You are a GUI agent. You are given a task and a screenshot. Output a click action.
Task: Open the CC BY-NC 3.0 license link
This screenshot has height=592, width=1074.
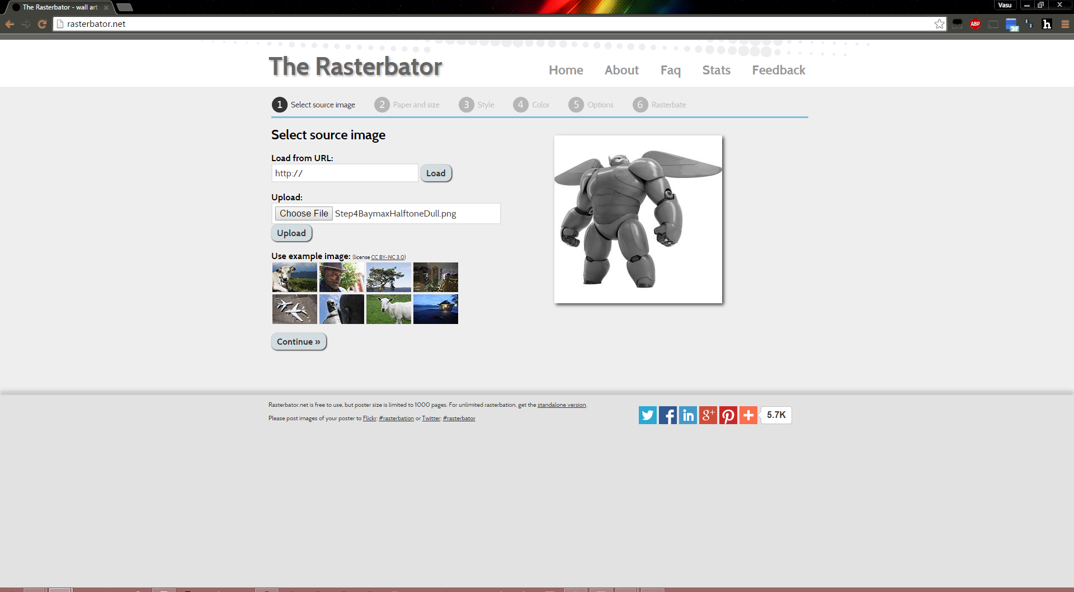tap(388, 257)
